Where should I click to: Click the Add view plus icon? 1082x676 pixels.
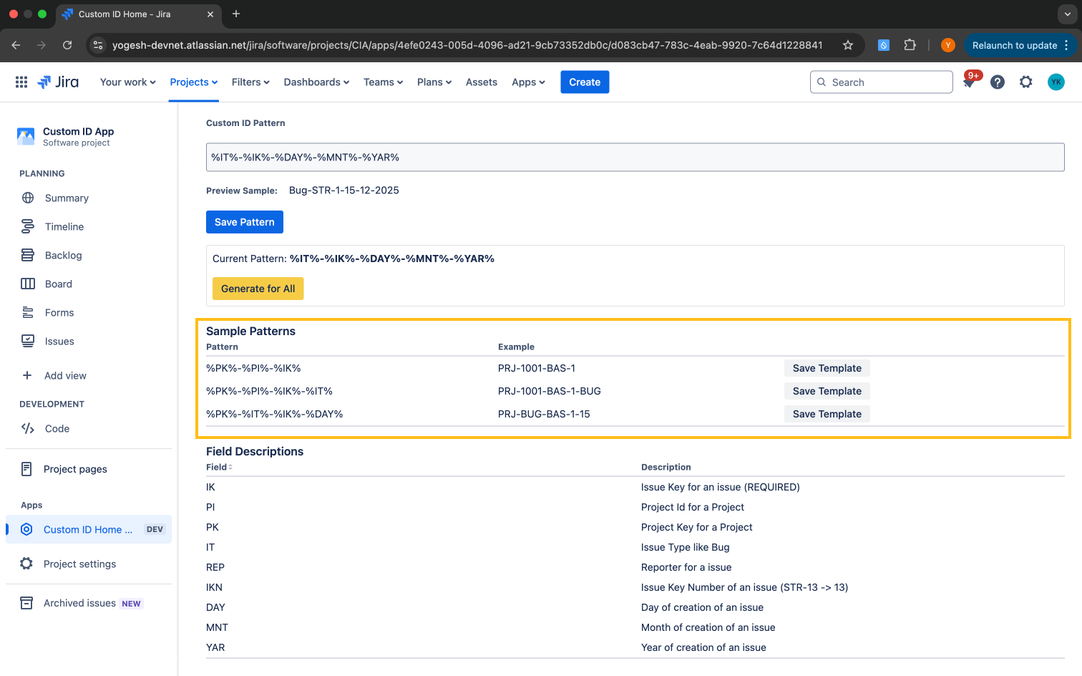(x=27, y=375)
